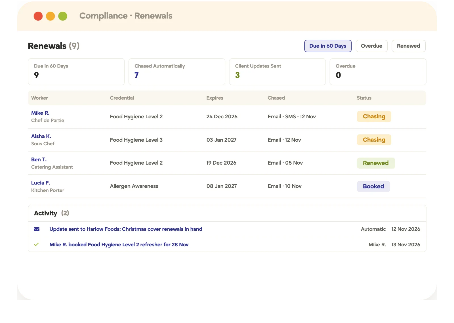The width and height of the screenshot is (454, 323).
Task: Click the red window close dot
Action: click(x=38, y=16)
